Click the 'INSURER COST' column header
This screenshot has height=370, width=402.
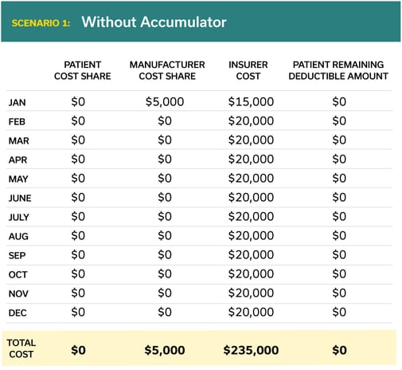pos(248,70)
